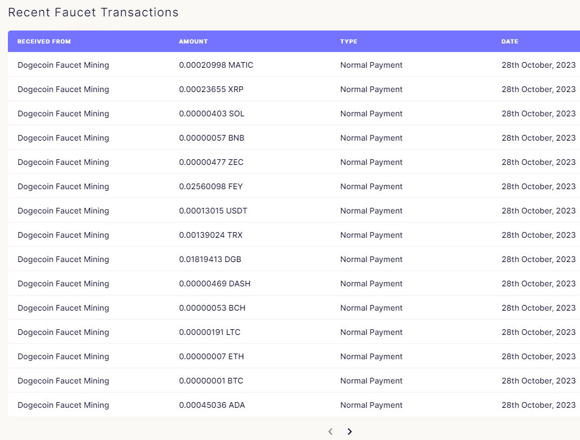Viewport: 580px width, 440px height.
Task: Click Dogecoin Faucet Mining in ADA row
Action: tap(63, 406)
